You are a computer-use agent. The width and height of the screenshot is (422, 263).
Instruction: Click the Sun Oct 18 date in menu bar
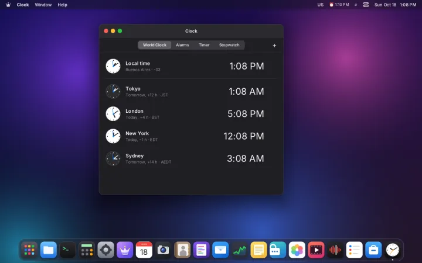tap(385, 5)
